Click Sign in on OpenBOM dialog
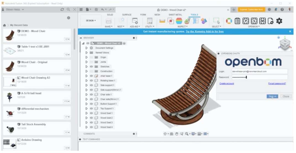Image resolution: width=296 pixels, height=153 pixels. 272,96
